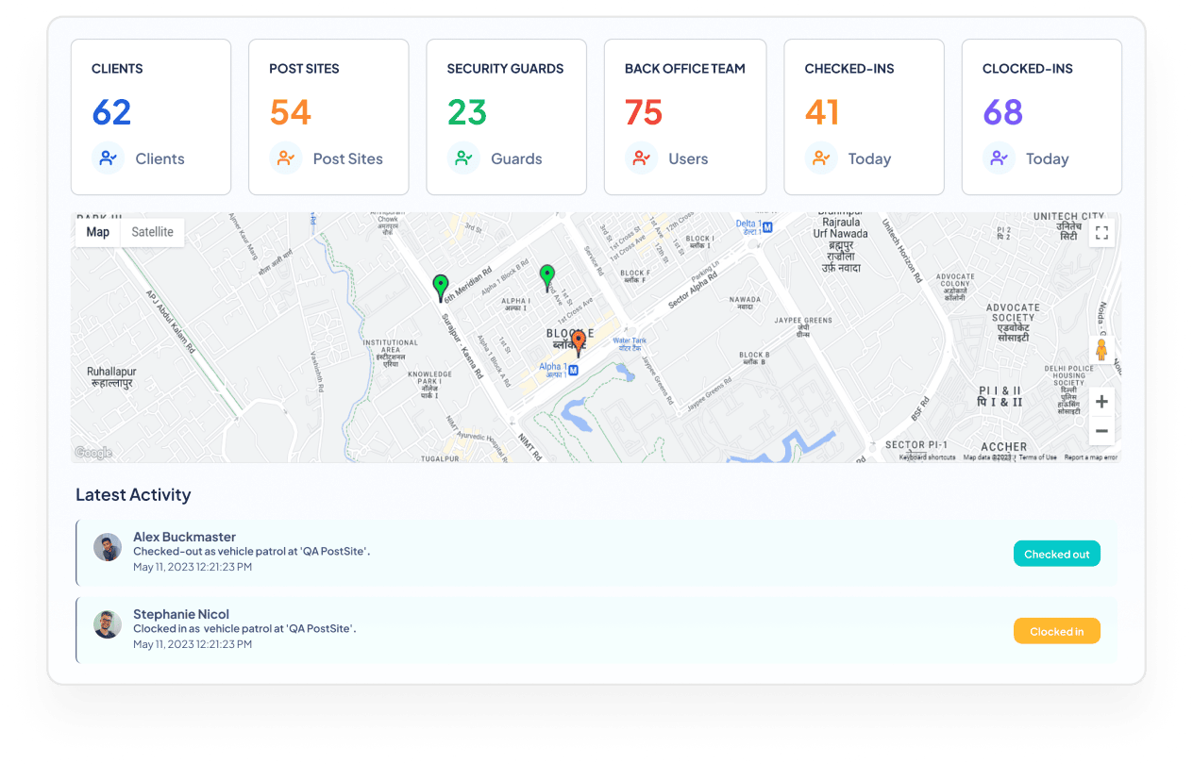Image resolution: width=1193 pixels, height=764 pixels.
Task: Open Stephanie Nicol's avatar photo
Action: click(108, 624)
